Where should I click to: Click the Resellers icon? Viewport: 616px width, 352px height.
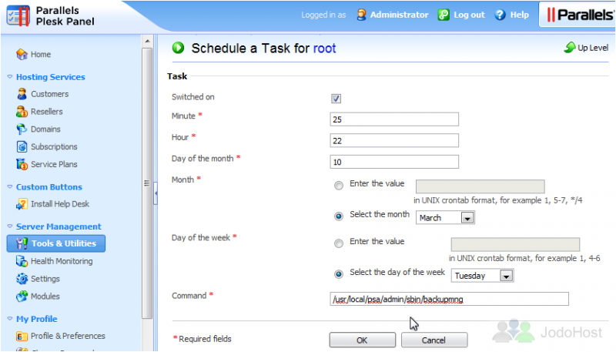coord(22,112)
